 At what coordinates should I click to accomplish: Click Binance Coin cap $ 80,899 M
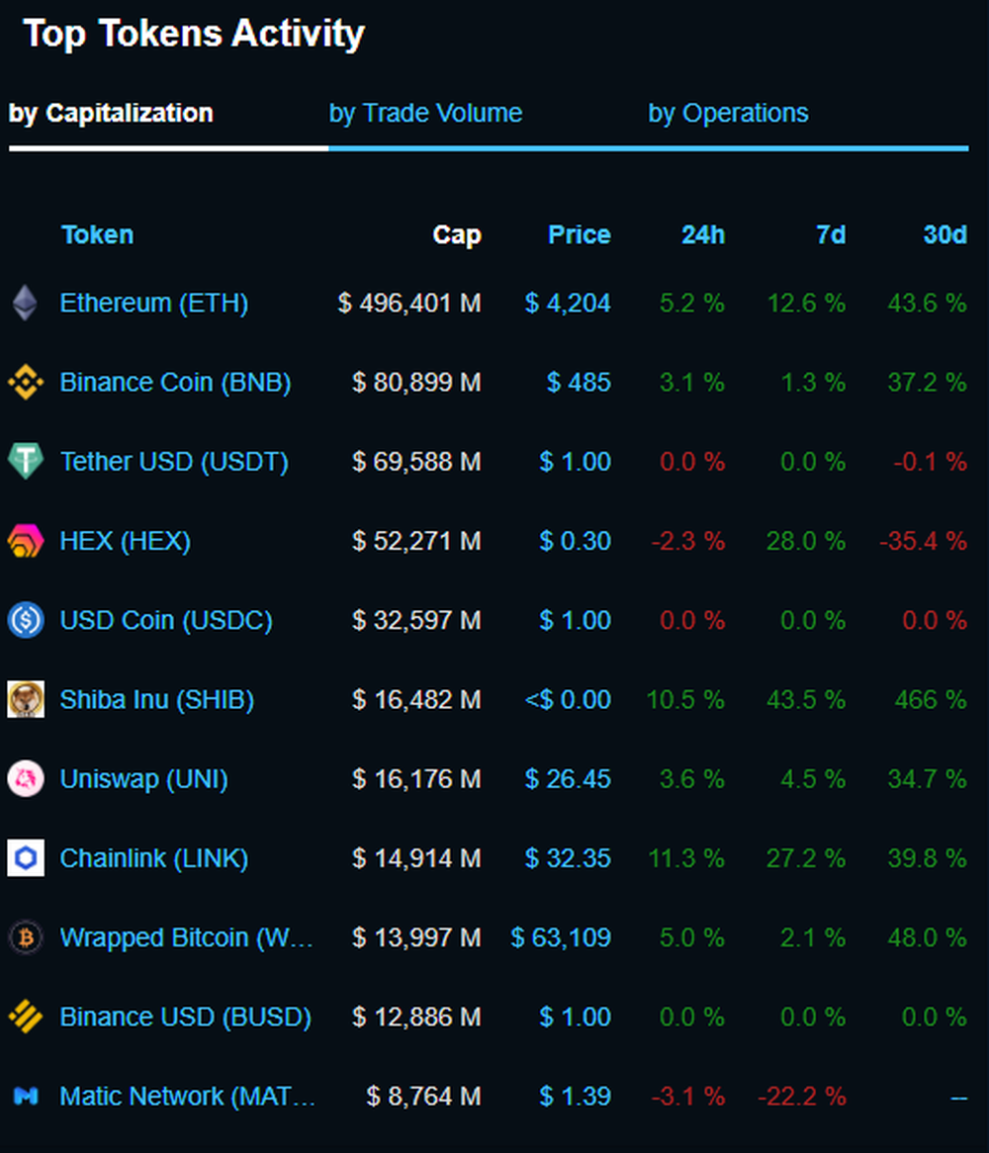coord(416,383)
